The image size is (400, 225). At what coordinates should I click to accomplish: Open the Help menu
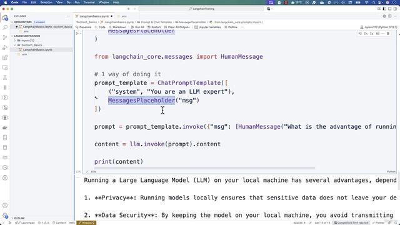[x=116, y=2]
